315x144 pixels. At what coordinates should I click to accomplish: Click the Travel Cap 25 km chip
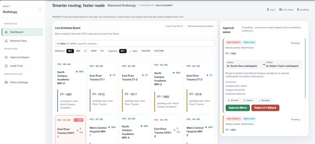click(174, 26)
